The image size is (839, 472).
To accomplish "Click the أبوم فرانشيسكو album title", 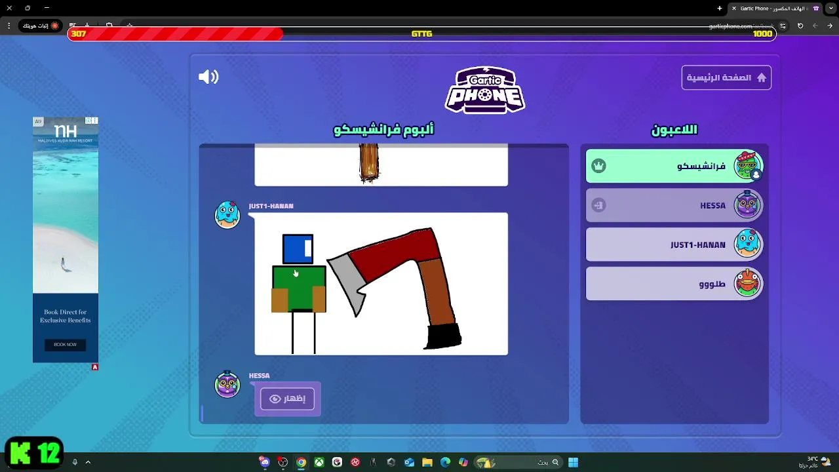I will pyautogui.click(x=383, y=130).
